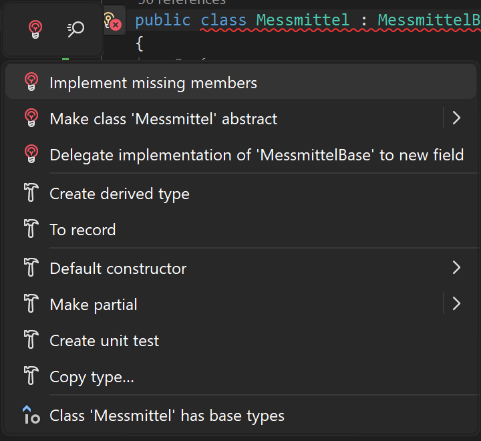Expand the Make partial submenu arrow

pyautogui.click(x=456, y=303)
